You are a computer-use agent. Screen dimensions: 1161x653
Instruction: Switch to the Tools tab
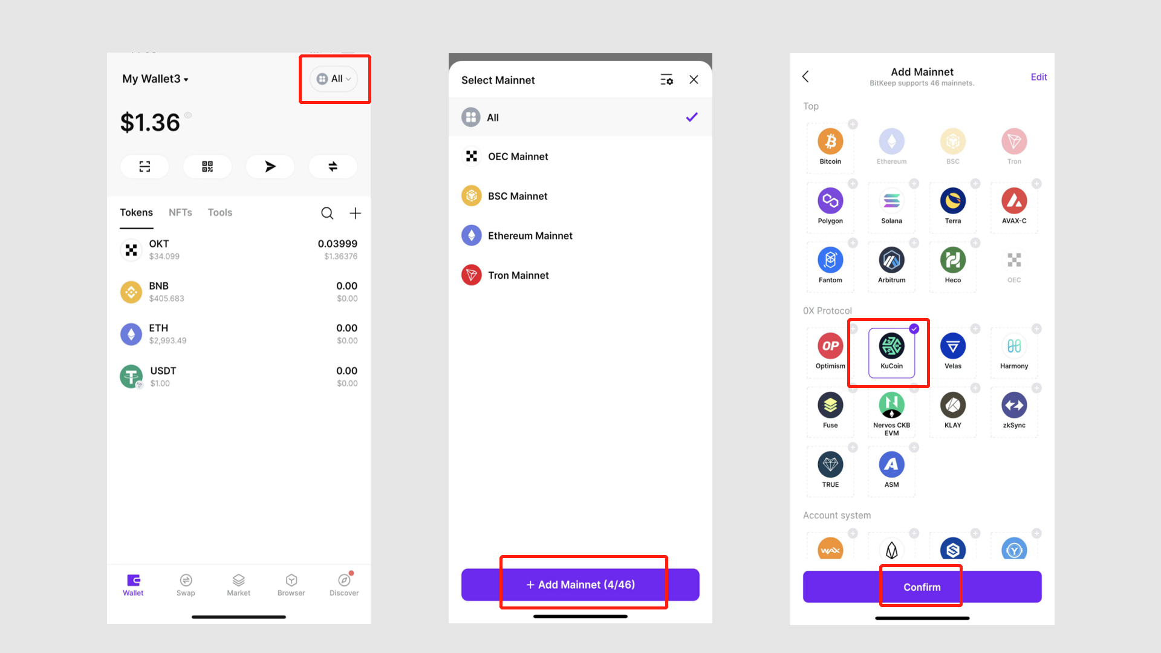tap(220, 212)
